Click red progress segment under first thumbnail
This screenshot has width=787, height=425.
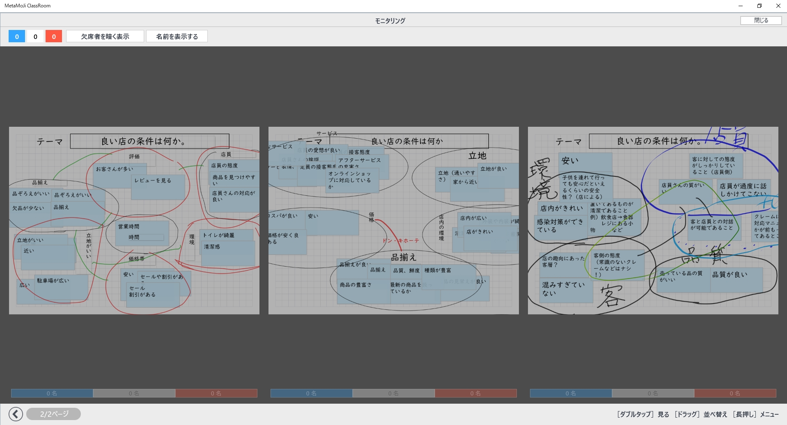(x=216, y=393)
